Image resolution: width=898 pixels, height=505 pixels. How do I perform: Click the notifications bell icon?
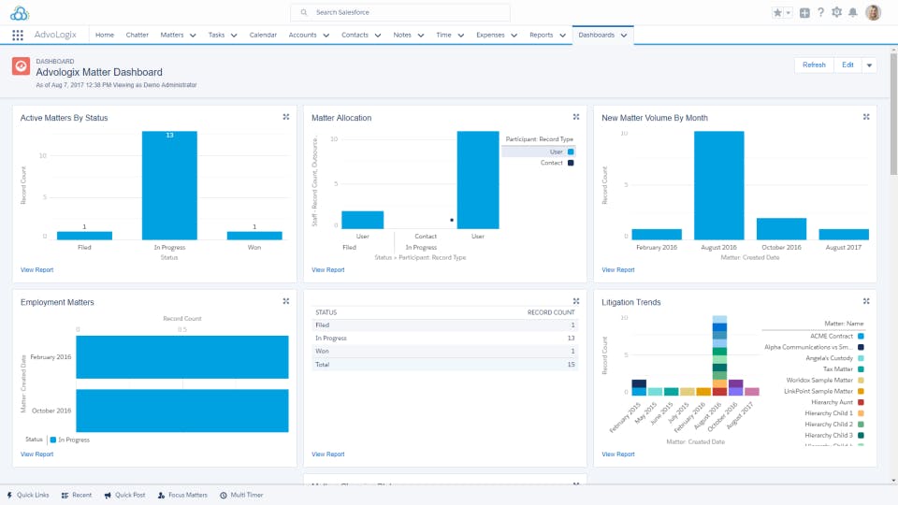click(853, 12)
